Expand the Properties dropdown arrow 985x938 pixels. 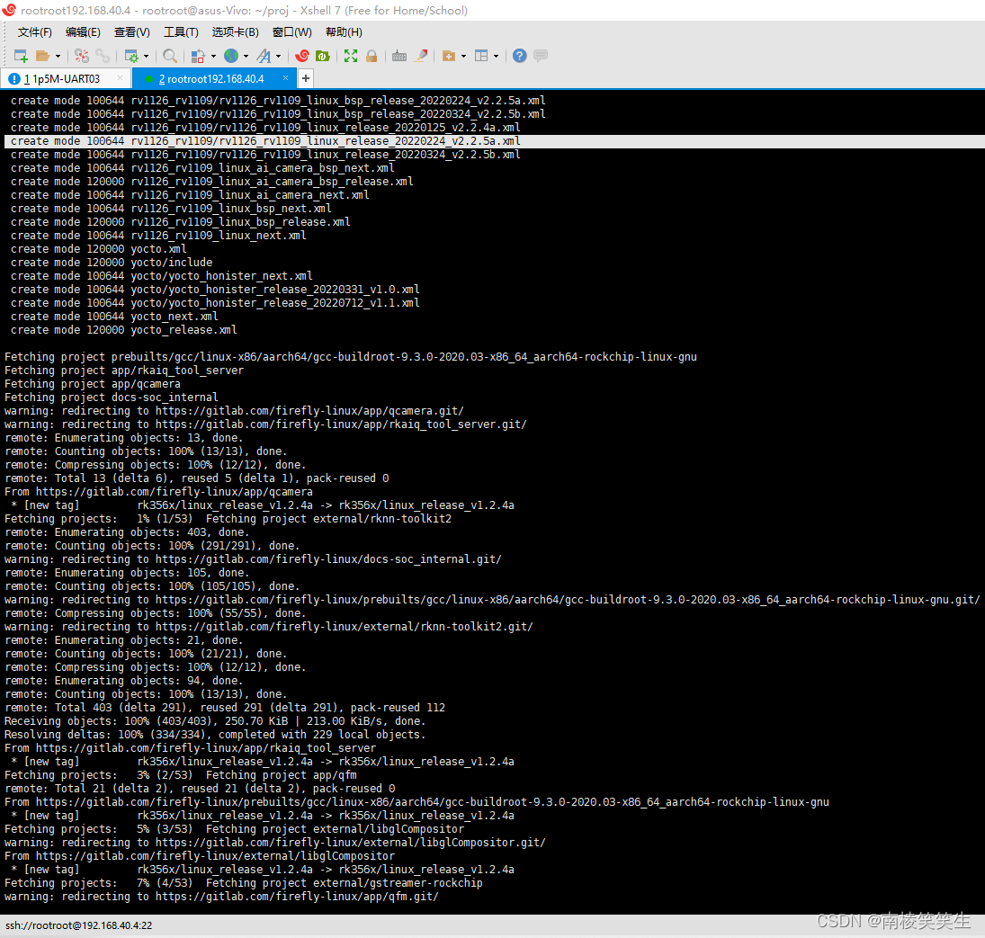(147, 56)
